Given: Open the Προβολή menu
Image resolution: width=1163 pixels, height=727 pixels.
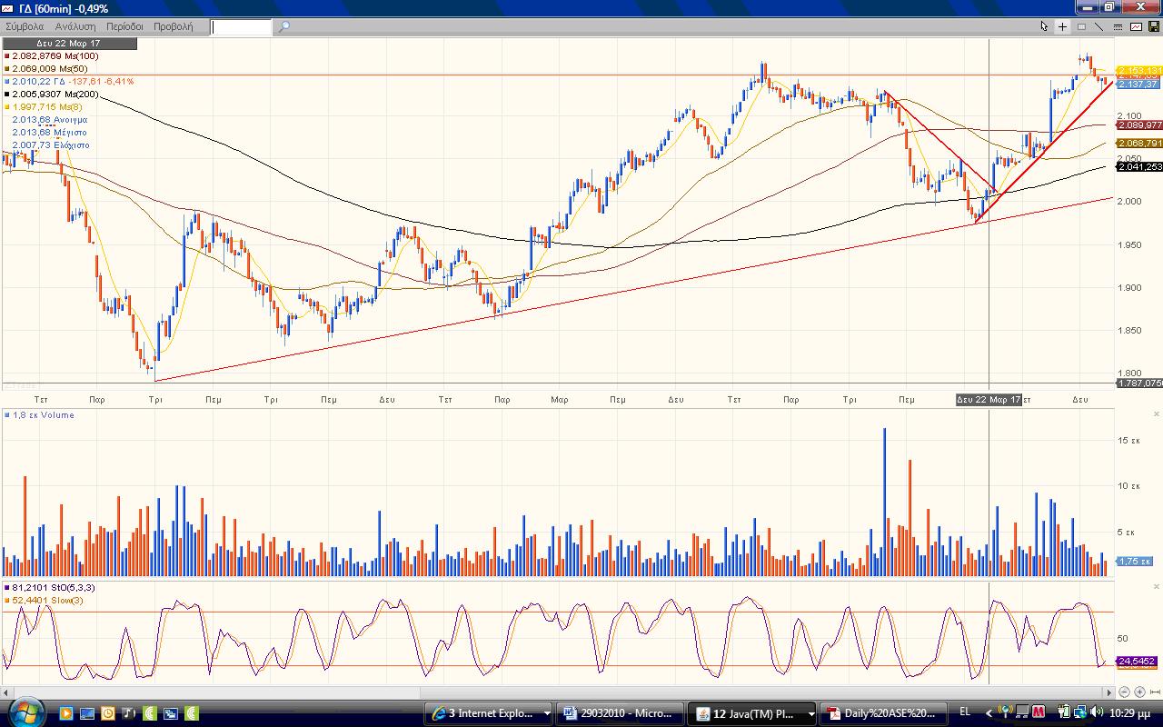Looking at the screenshot, I should pos(173,27).
